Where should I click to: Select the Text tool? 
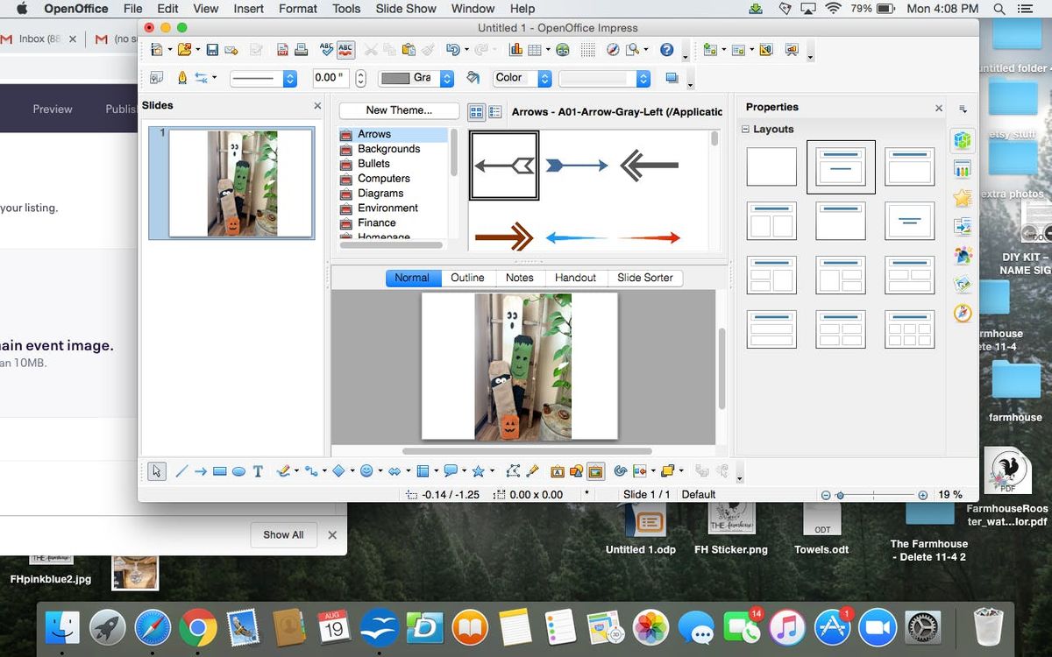pos(258,471)
